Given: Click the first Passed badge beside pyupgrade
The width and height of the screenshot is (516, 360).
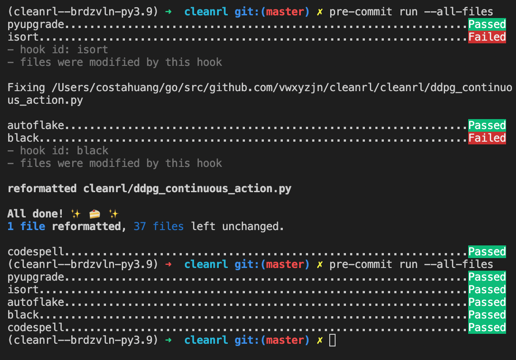Looking at the screenshot, I should coord(487,24).
